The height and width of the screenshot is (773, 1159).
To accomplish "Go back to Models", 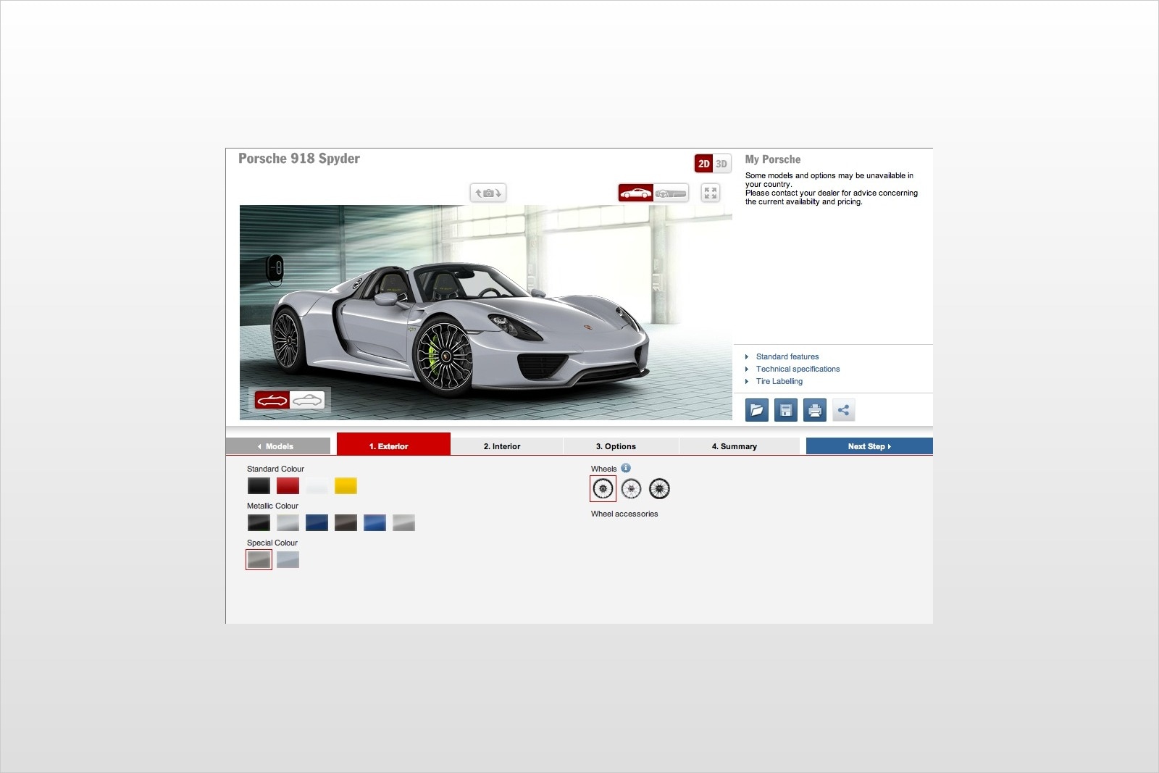I will coord(278,446).
